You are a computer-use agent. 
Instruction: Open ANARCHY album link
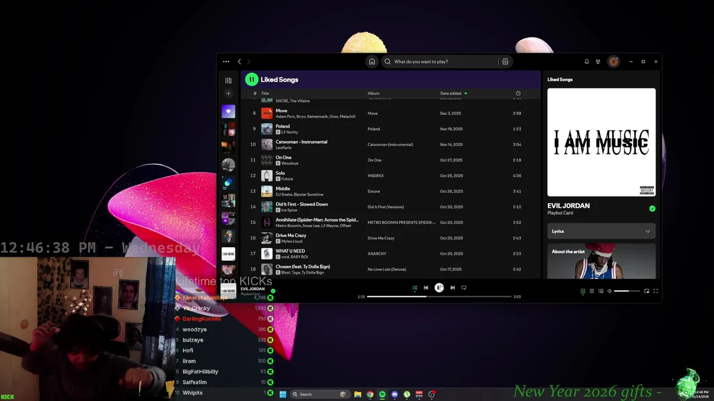tap(377, 253)
